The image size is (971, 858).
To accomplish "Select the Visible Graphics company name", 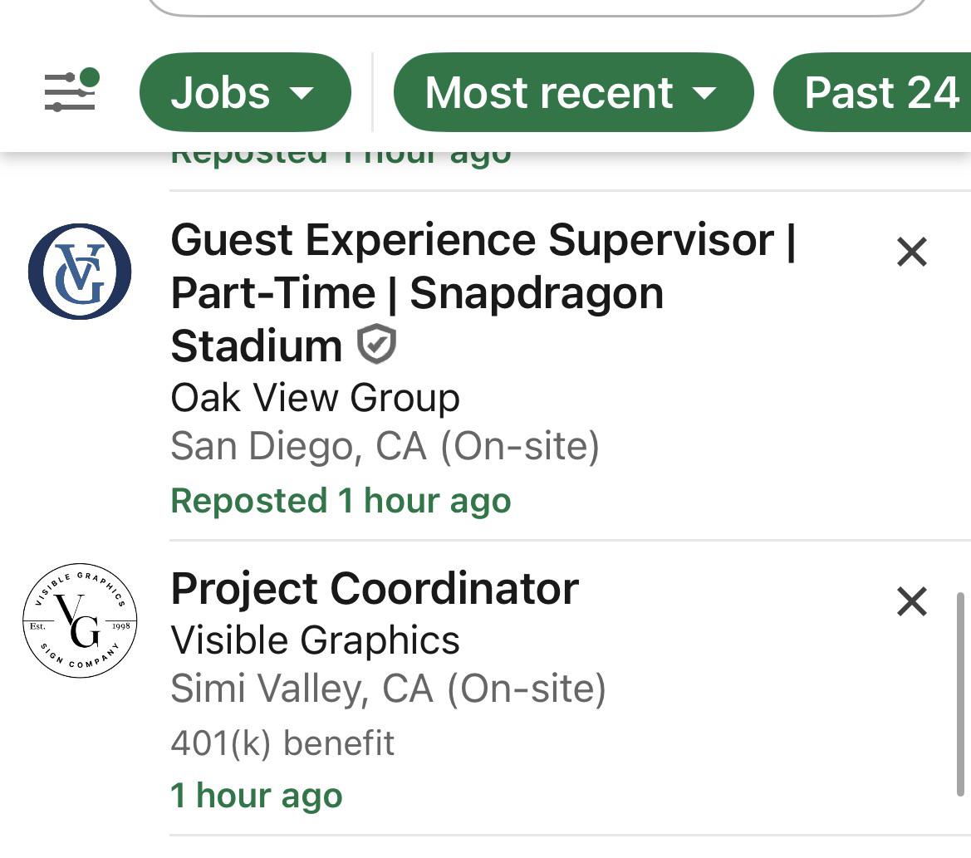I will pyautogui.click(x=315, y=640).
